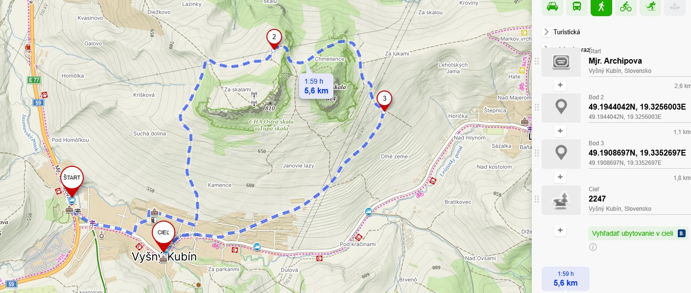691x293 pixels.
Task: Click the info icon below accommodation link
Action: 593,247
